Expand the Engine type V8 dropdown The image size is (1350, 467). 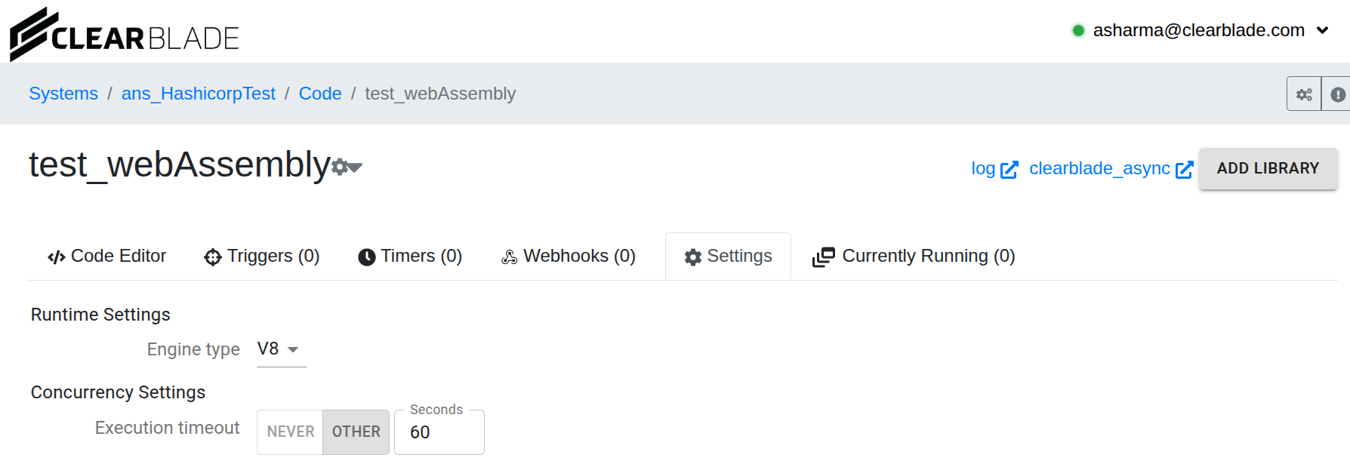pos(281,349)
